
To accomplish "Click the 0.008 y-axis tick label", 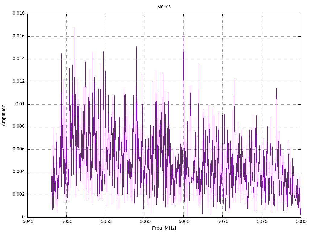I will [19, 127].
